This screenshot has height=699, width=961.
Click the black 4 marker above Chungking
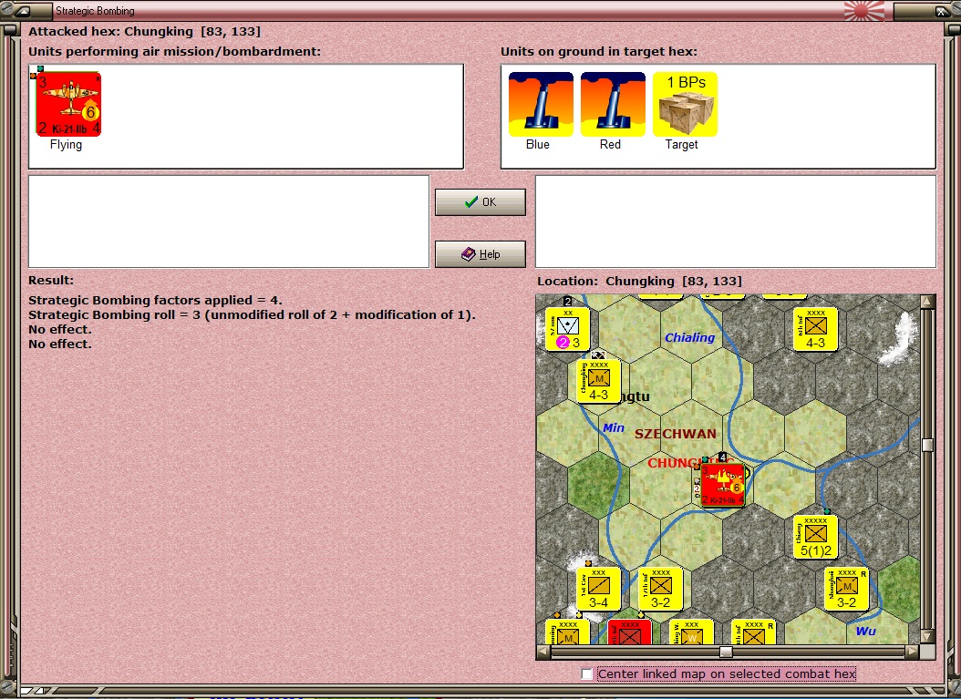click(x=723, y=457)
